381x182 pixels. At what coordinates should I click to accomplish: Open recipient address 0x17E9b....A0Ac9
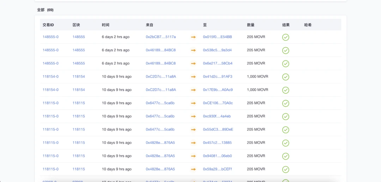tap(218, 90)
